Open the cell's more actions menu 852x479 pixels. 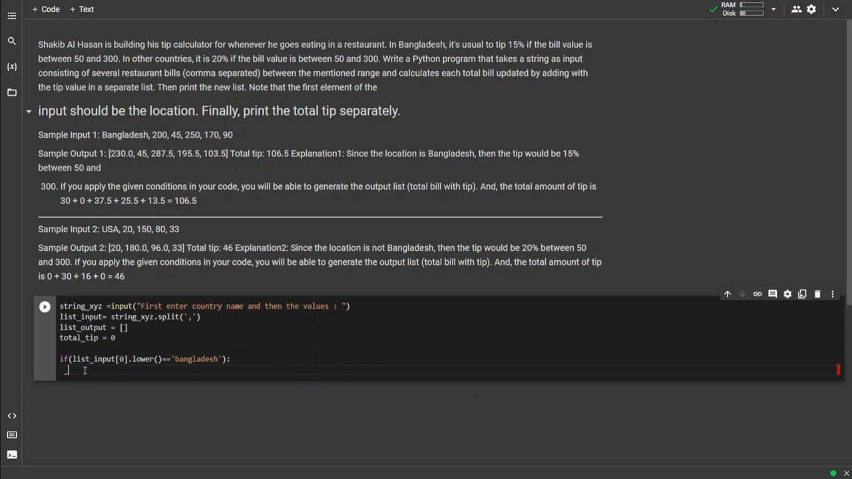(x=832, y=294)
